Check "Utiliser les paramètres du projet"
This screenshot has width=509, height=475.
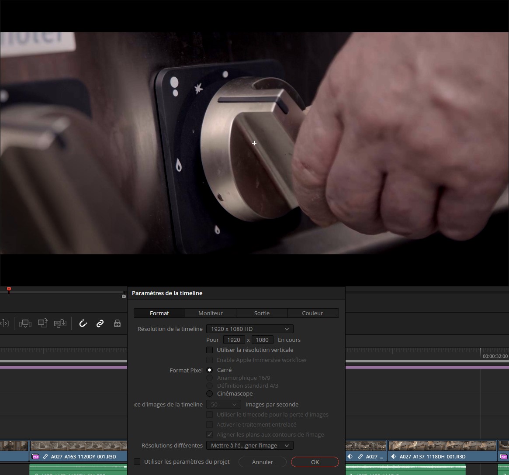[137, 462]
